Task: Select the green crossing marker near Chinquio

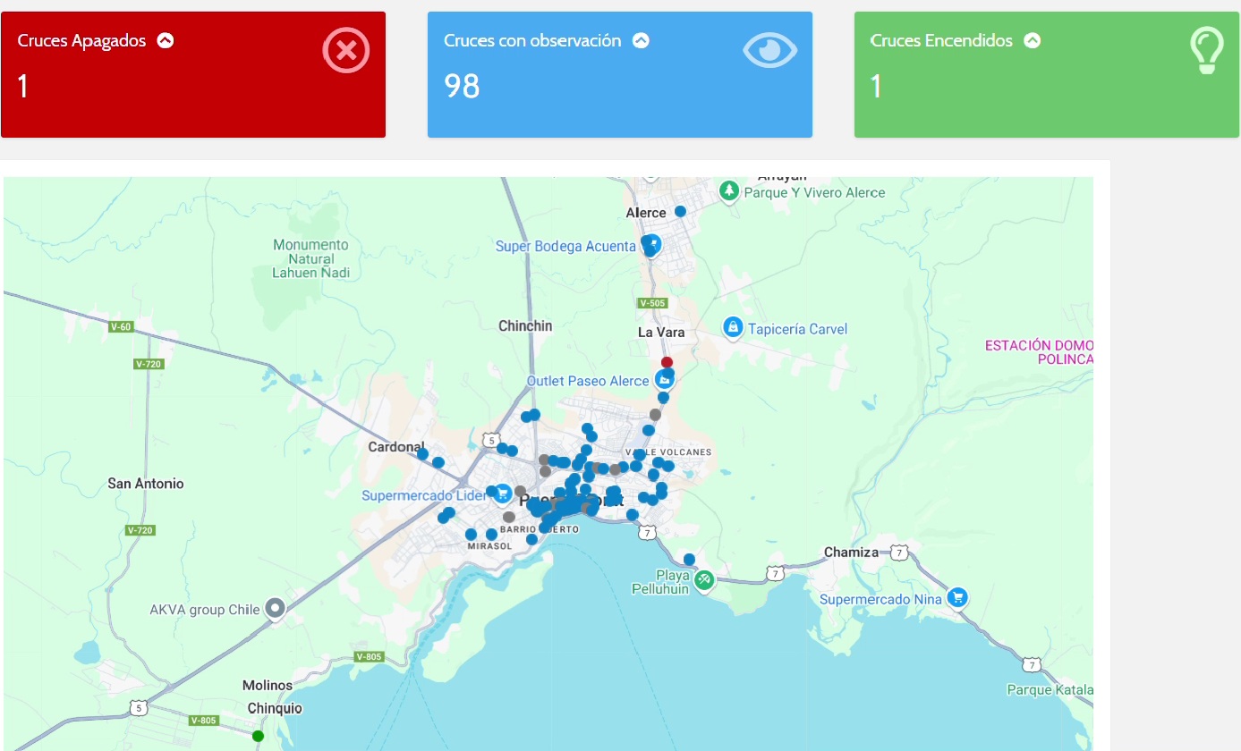Action: (x=258, y=736)
